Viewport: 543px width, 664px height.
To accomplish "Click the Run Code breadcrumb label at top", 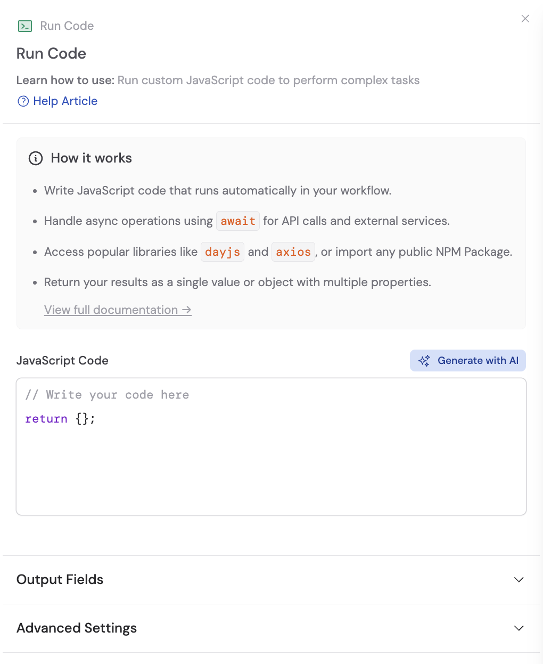I will (66, 26).
